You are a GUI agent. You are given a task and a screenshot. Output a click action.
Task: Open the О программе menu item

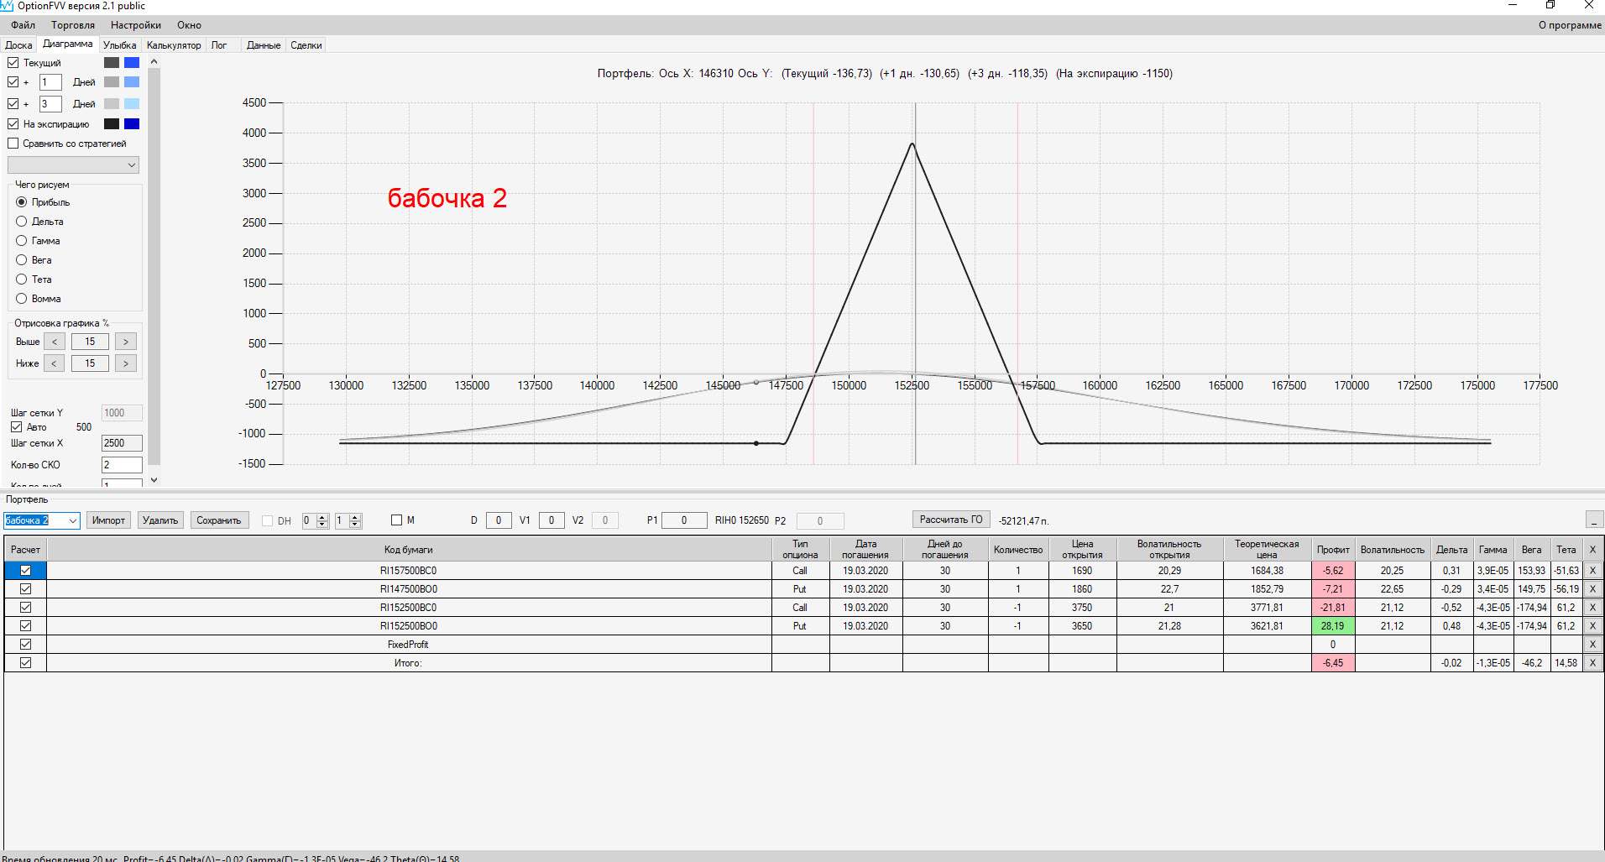point(1570,25)
